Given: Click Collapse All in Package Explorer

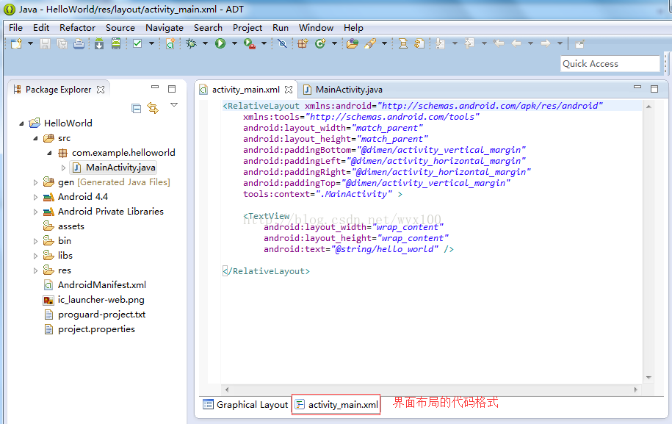Looking at the screenshot, I should (x=137, y=109).
